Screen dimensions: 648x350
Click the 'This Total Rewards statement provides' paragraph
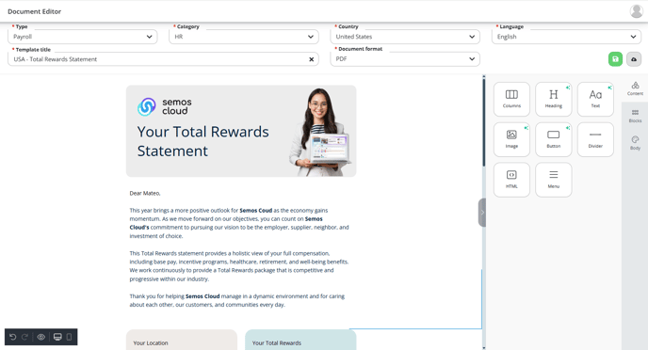tap(239, 266)
